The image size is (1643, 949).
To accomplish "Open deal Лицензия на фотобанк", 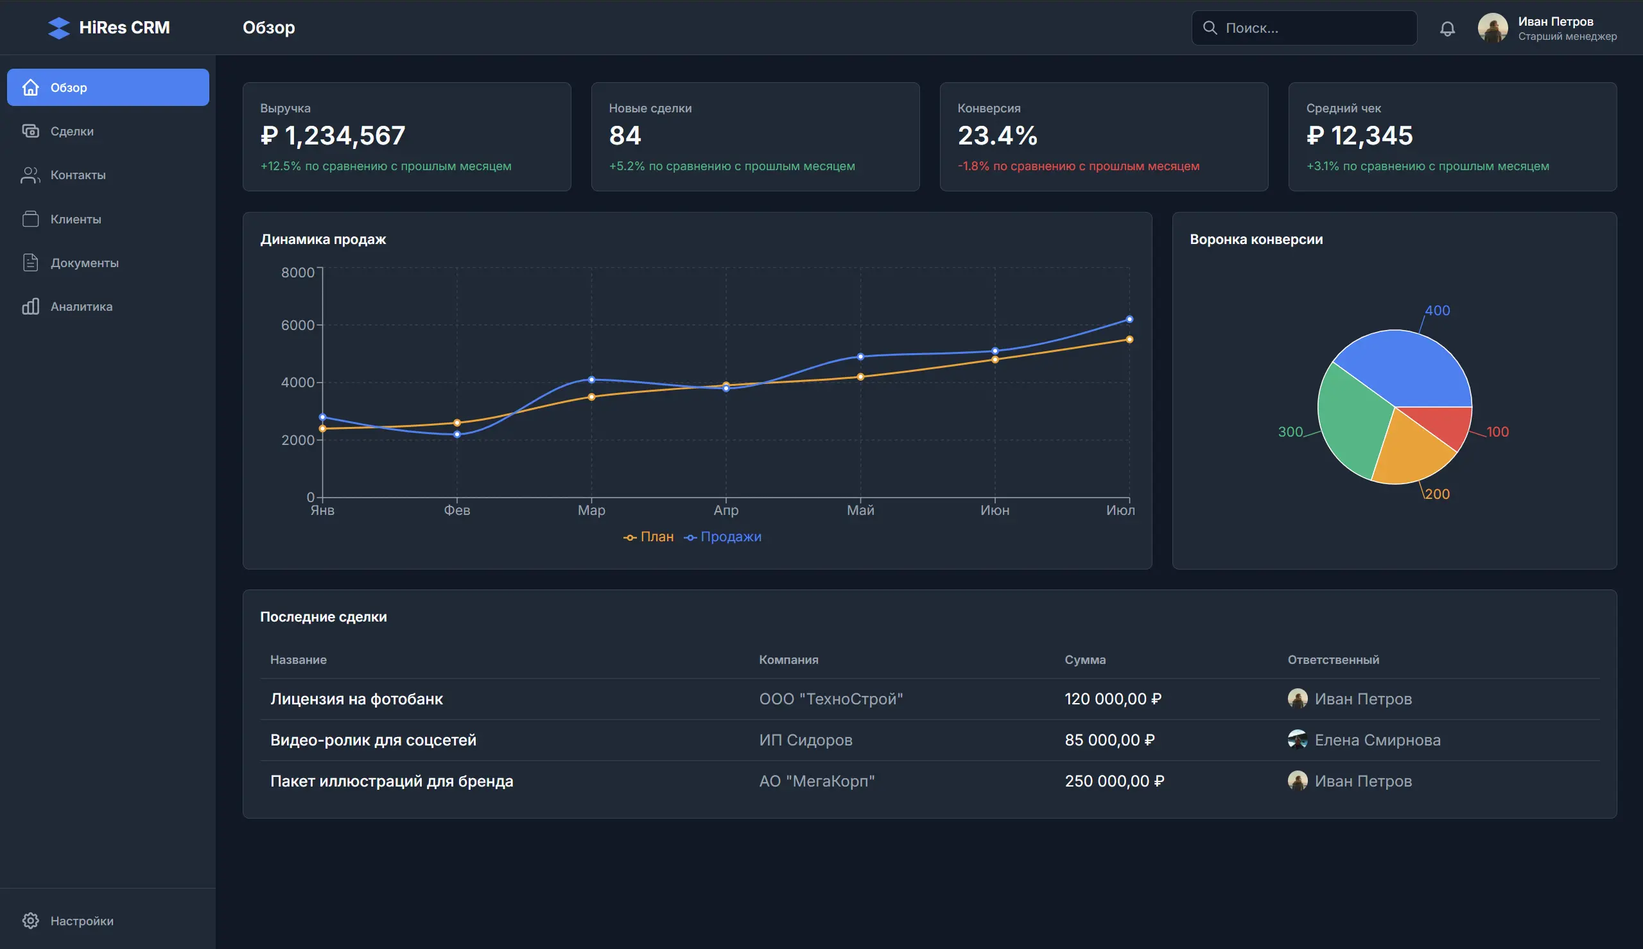I will pos(356,698).
